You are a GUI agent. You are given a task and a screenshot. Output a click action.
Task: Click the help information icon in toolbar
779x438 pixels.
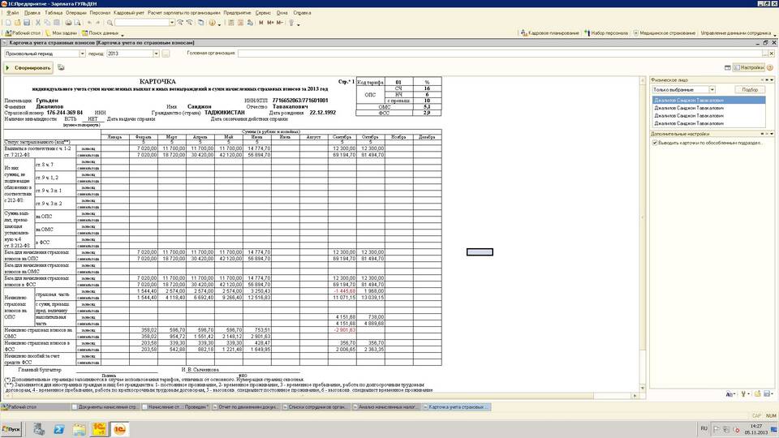[x=212, y=23]
